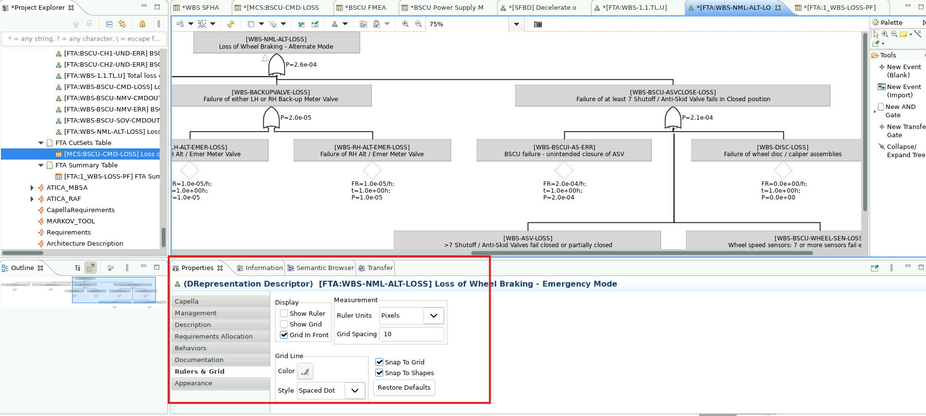The image size is (926, 416).
Task: Open the Appearance properties section
Action: click(x=221, y=383)
